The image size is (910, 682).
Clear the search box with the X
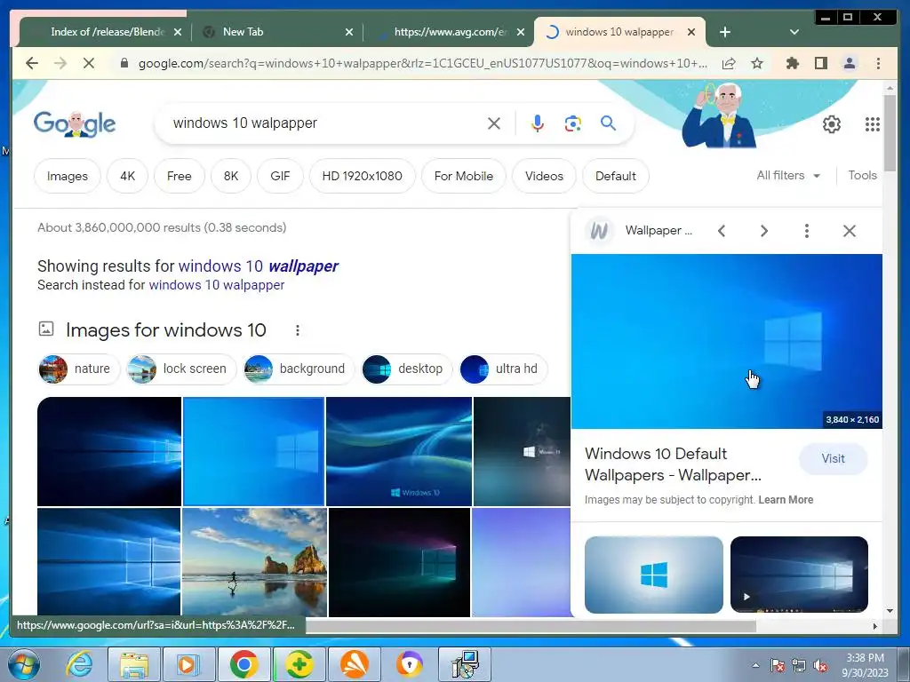pos(494,123)
